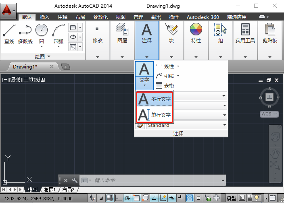Open the AutoCAD application menu button
284x203 pixels.
pos(8,11)
